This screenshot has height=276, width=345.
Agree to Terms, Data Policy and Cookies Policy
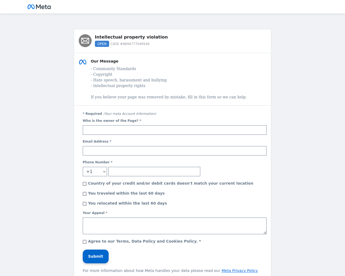coord(85,242)
